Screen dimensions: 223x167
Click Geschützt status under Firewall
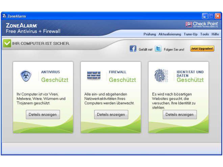[x=122, y=80]
